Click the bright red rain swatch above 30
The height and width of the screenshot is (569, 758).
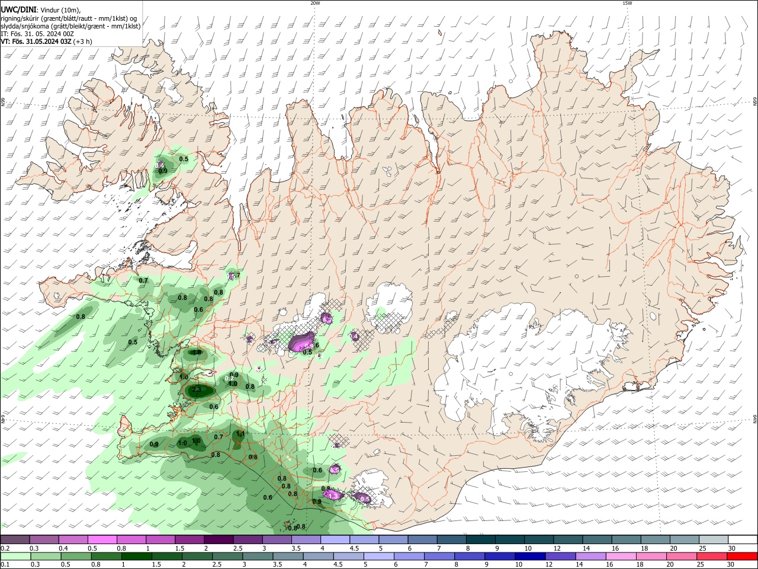click(741, 557)
